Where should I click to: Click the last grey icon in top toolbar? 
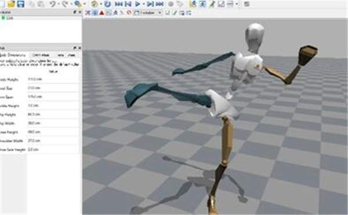click(x=246, y=4)
